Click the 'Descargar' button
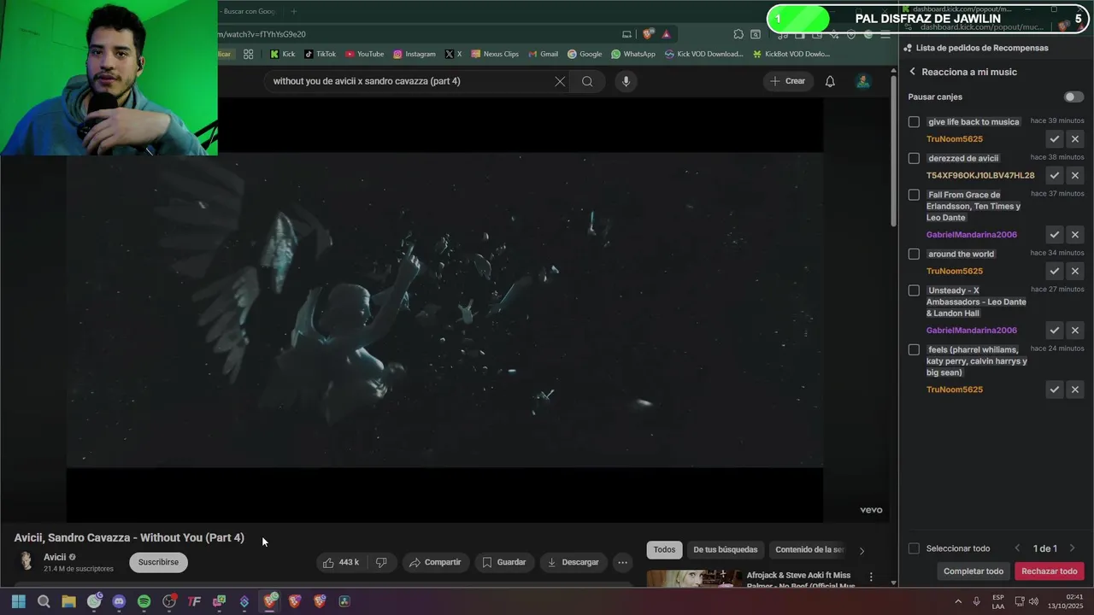The height and width of the screenshot is (615, 1094). point(573,562)
